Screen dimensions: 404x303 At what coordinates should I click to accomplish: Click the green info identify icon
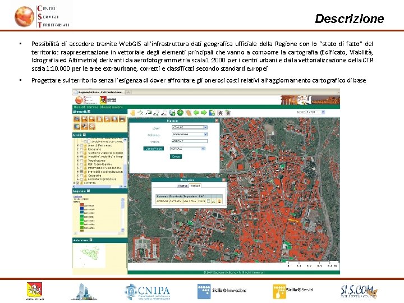pyautogui.click(x=180, y=113)
